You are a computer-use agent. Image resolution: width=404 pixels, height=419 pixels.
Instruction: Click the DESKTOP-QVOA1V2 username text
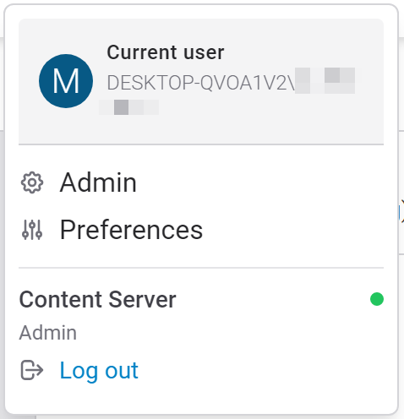point(201,83)
